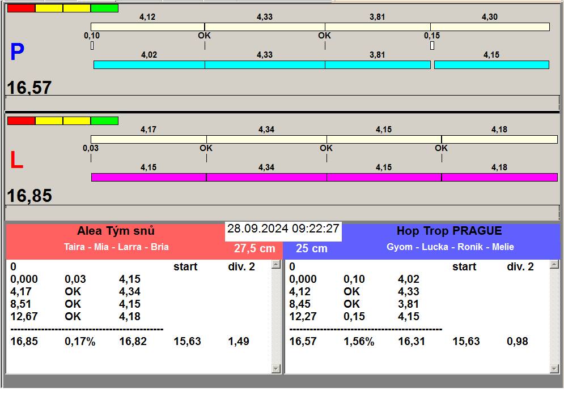Click the 0,17% value in Alea list
The width and height of the screenshot is (564, 405).
pyautogui.click(x=80, y=341)
